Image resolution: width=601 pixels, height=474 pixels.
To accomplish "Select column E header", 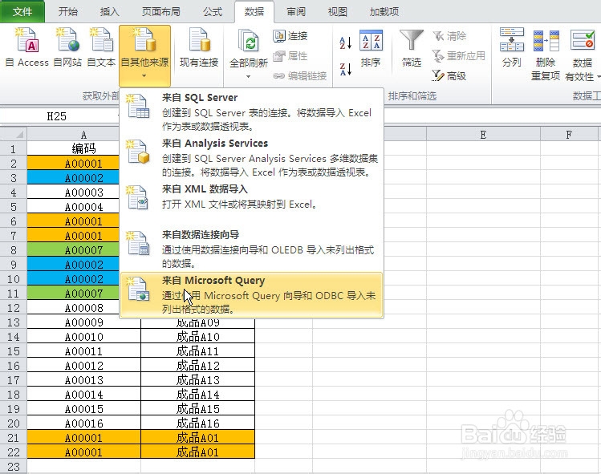I will pyautogui.click(x=483, y=135).
